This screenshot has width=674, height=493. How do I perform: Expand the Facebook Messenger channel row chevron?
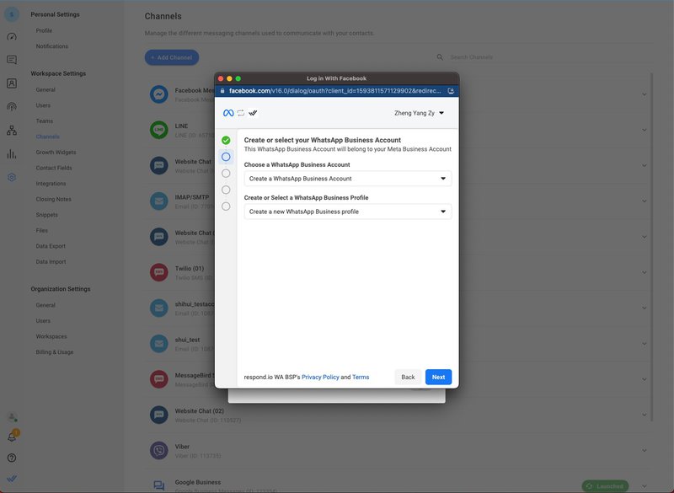tap(644, 94)
